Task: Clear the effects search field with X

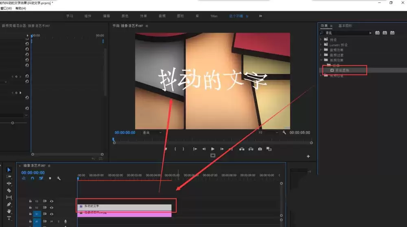Action: (x=370, y=33)
